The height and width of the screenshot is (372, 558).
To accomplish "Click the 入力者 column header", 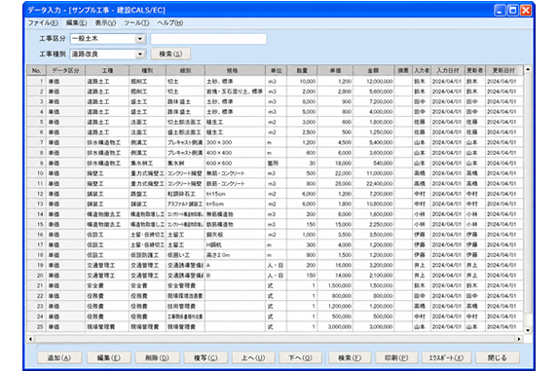I will coord(422,70).
